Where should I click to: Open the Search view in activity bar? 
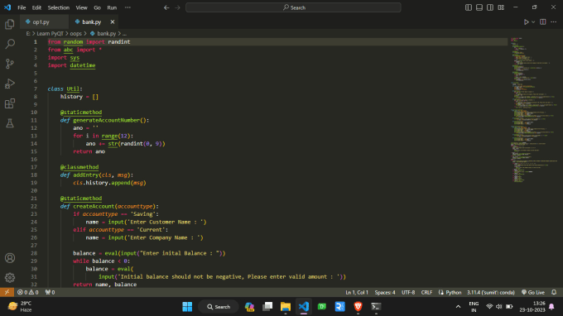(10, 44)
